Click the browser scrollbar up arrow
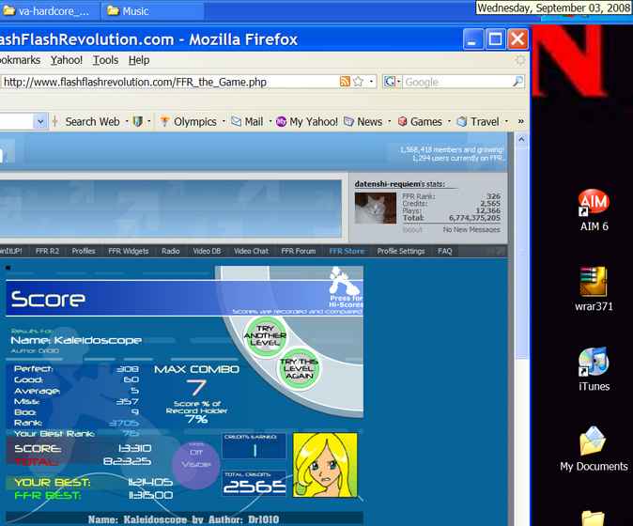The height and width of the screenshot is (526, 633). point(521,140)
